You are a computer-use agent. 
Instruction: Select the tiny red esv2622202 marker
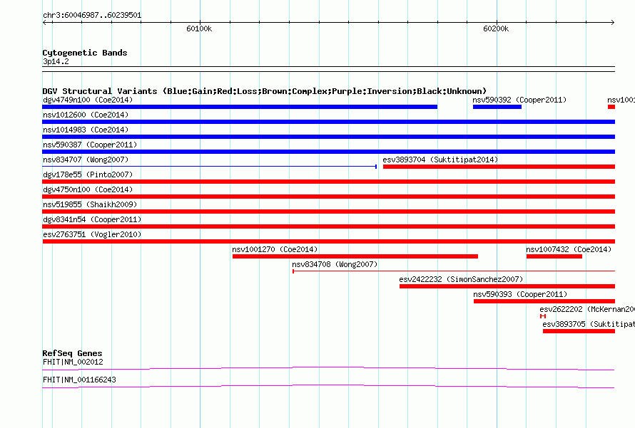pyautogui.click(x=543, y=316)
